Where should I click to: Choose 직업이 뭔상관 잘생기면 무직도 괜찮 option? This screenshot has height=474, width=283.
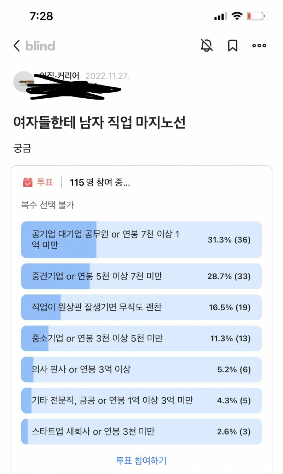[x=141, y=307]
